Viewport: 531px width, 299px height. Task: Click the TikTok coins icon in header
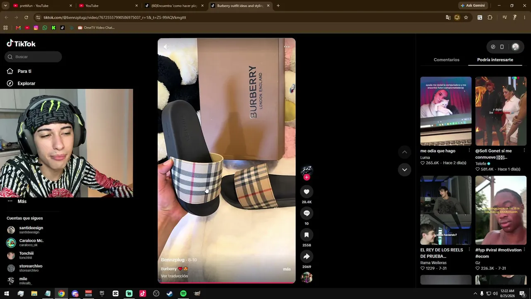(x=493, y=47)
